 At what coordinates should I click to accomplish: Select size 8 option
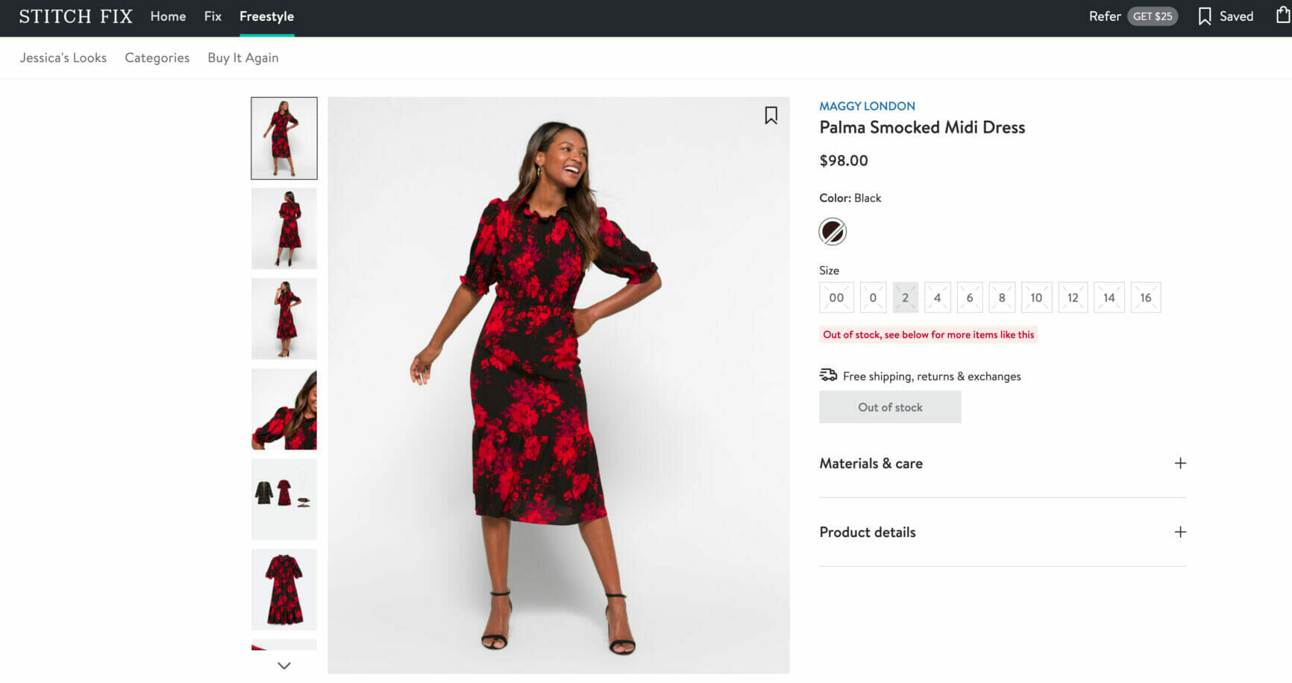coord(1001,298)
